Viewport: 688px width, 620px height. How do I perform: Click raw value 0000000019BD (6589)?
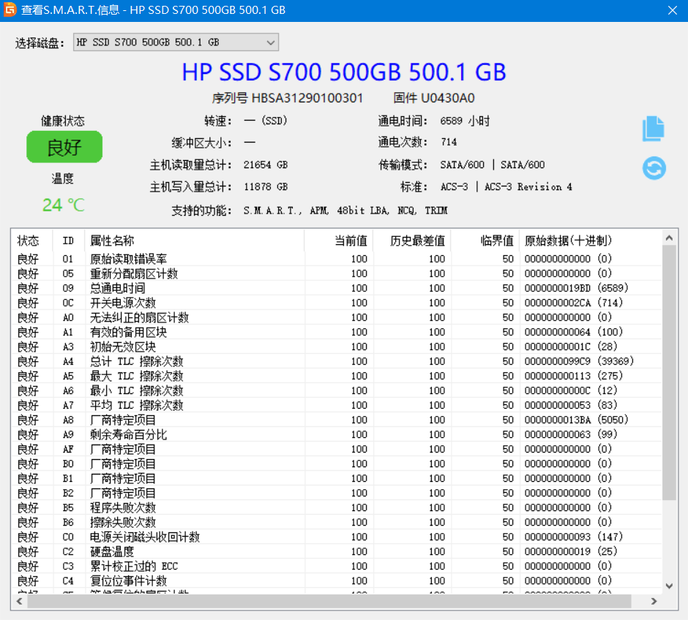(576, 288)
